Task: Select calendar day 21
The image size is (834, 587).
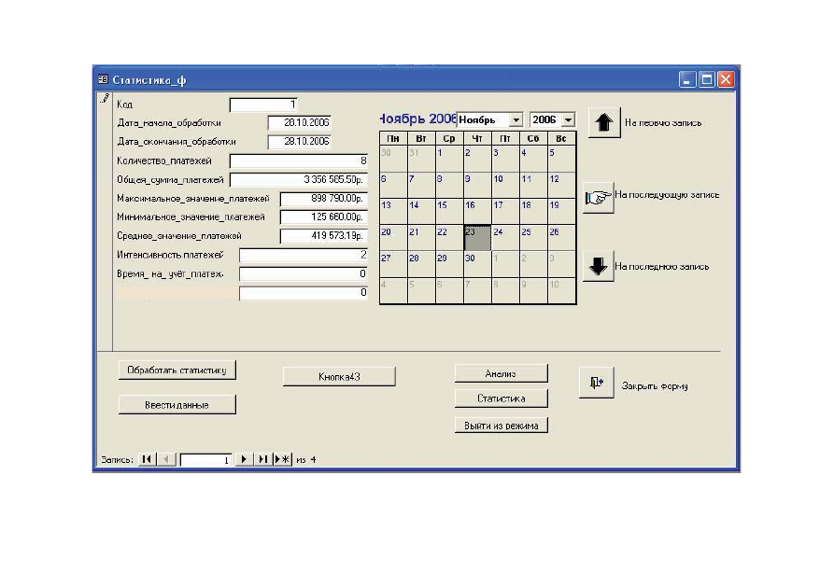Action: [421, 238]
